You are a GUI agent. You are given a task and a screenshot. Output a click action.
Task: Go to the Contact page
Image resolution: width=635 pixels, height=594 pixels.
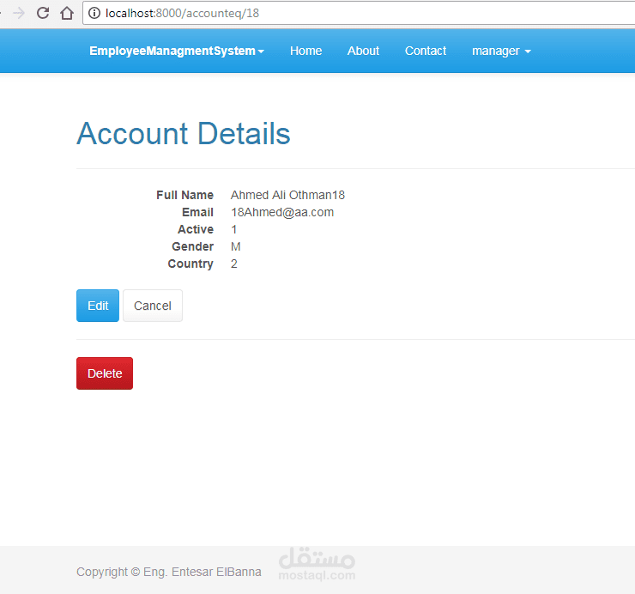[426, 51]
